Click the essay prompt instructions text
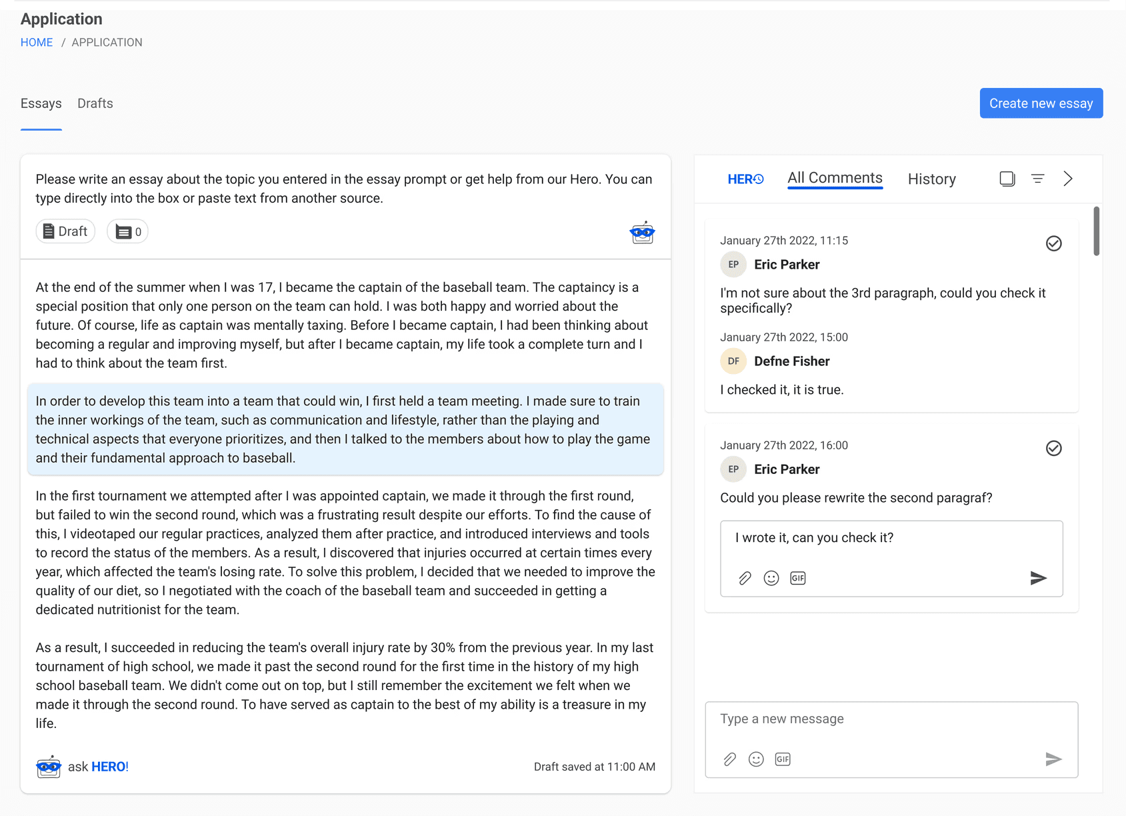Image resolution: width=1126 pixels, height=816 pixels. 344,189
